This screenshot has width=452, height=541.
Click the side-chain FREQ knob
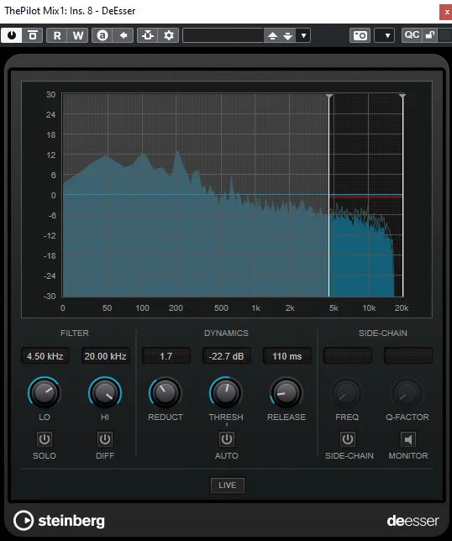[x=347, y=392]
